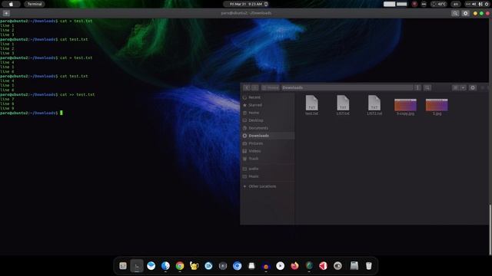Select Pictures in Files sidebar
492x276 pixels.
(268, 143)
